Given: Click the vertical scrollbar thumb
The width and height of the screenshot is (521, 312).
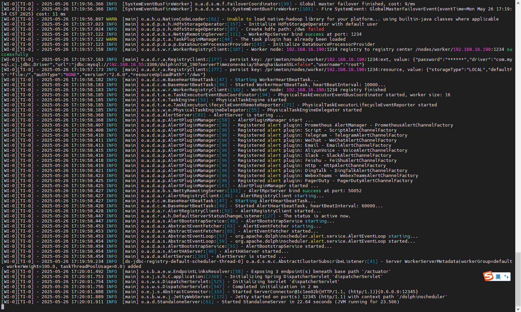Looking at the screenshot, I should pyautogui.click(x=518, y=279).
